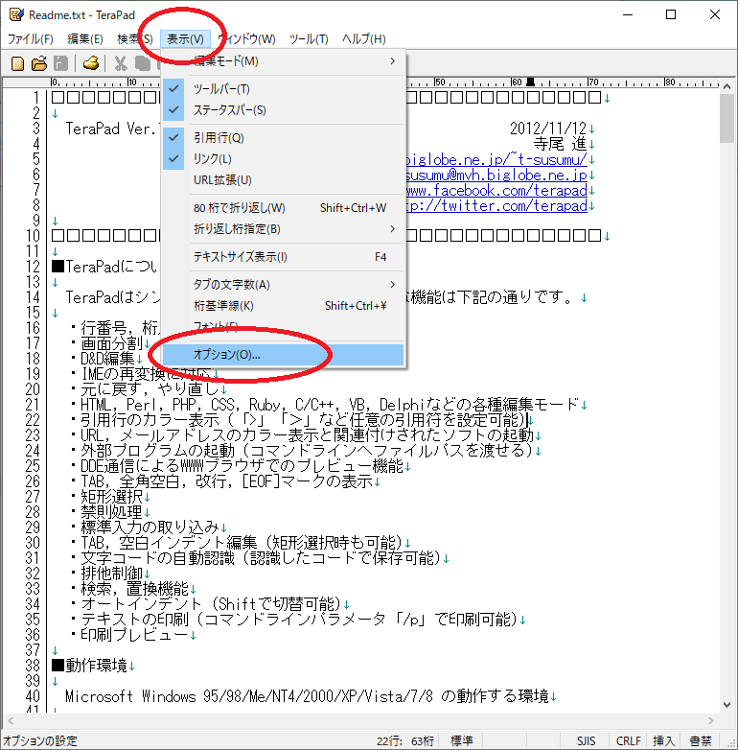The width and height of the screenshot is (738, 750).
Task: Click the CRLF line-ending status entry
Action: pyautogui.click(x=628, y=741)
